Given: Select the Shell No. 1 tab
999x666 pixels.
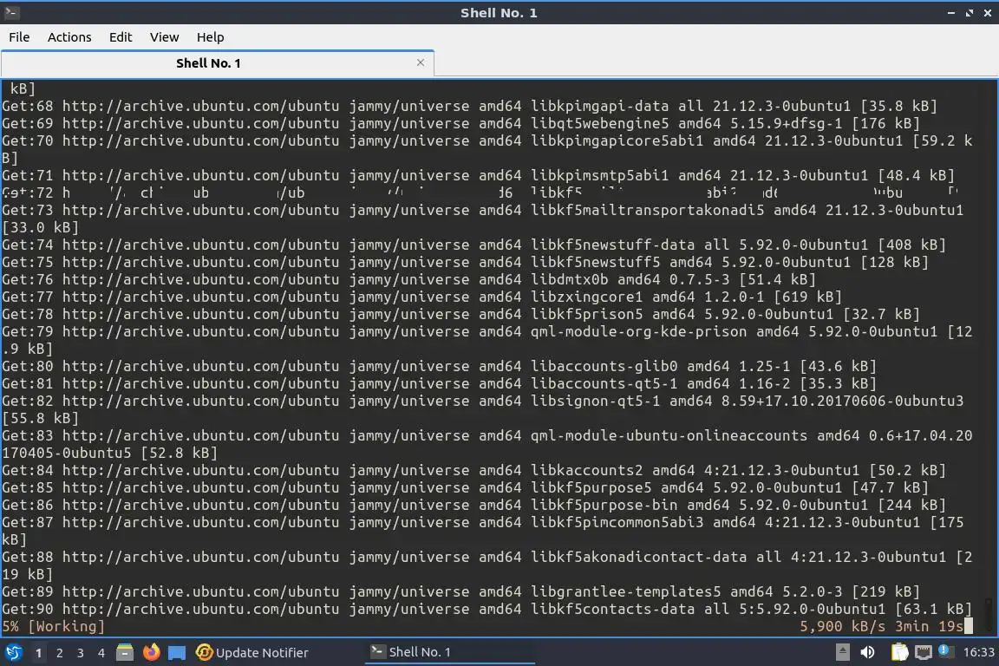Looking at the screenshot, I should click(x=218, y=63).
